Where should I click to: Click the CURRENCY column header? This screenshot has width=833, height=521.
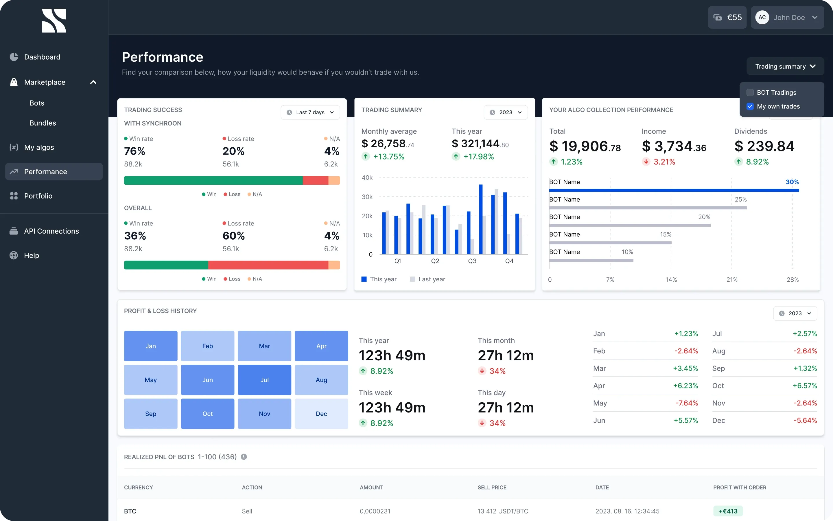tap(138, 487)
